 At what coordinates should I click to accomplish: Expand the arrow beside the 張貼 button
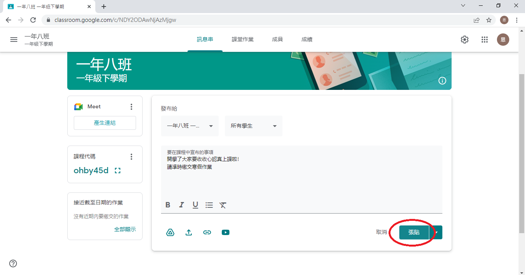(x=437, y=232)
